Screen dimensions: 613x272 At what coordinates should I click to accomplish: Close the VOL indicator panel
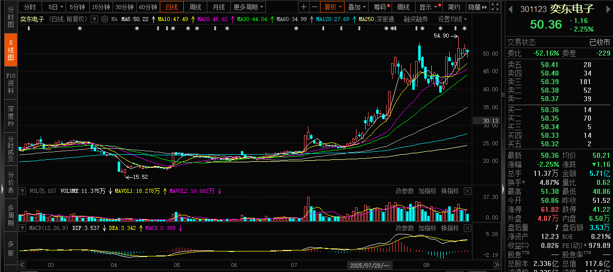pyautogui.click(x=467, y=191)
